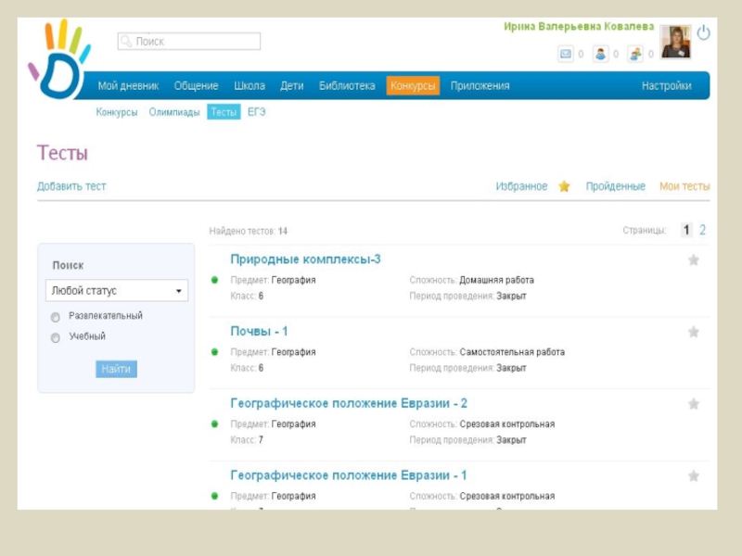Open the friend requests person icon
Image resolution: width=742 pixels, height=556 pixels.
click(600, 54)
